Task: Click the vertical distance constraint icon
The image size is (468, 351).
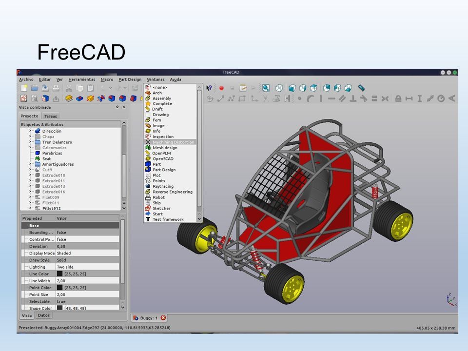Action: (420, 98)
